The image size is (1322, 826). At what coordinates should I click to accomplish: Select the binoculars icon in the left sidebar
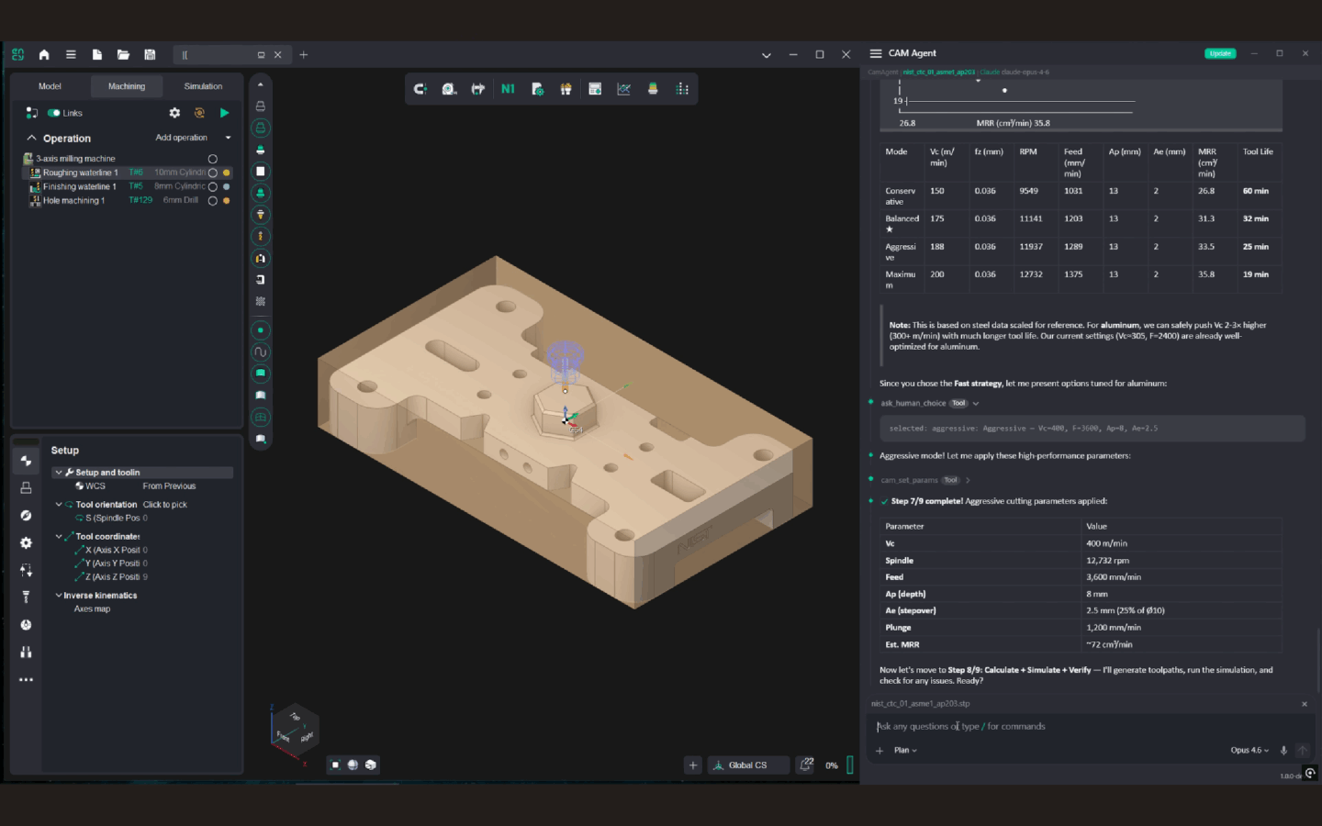(26, 652)
